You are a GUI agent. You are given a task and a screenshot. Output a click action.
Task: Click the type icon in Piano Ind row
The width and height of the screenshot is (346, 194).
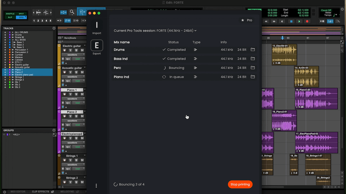[x=195, y=77]
